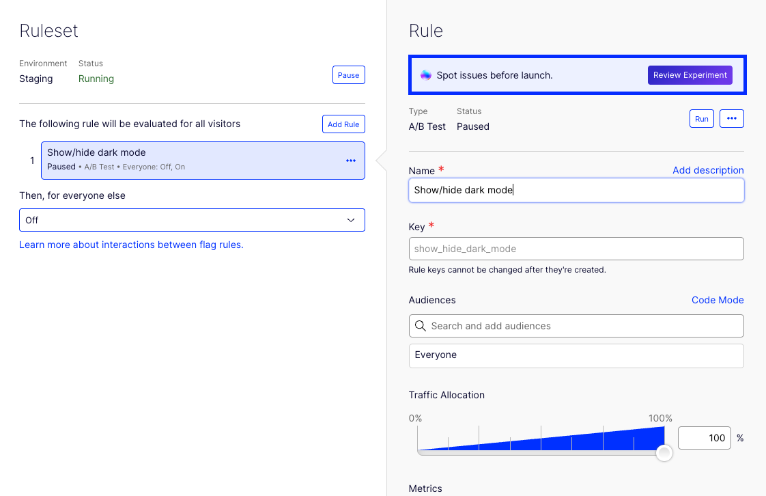
Task: Run the paused A/B Test rule
Action: 701,118
